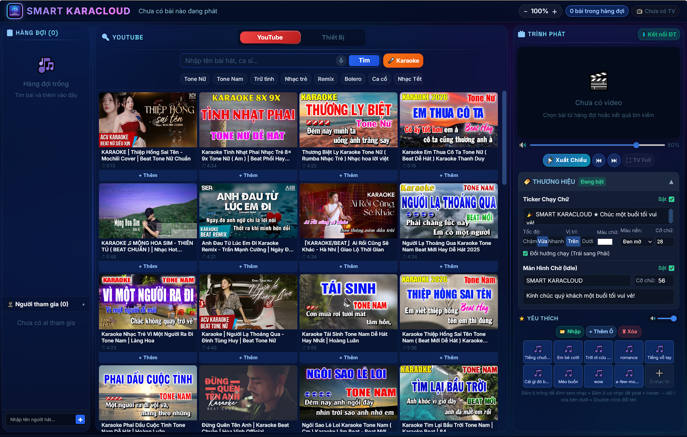Select the 'Trữ tình' filter chip

pyautogui.click(x=264, y=79)
